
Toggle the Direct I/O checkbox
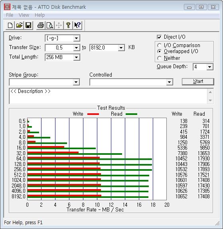point(159,37)
